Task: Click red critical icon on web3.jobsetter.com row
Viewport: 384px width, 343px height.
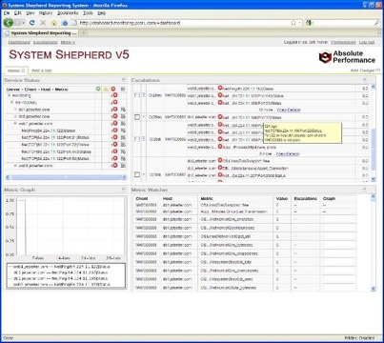Action: point(115,165)
